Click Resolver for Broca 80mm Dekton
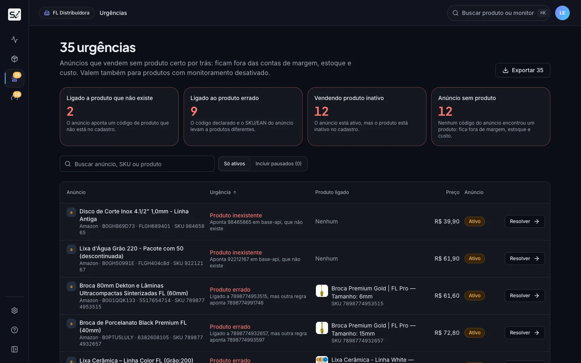The image size is (581, 363). (x=525, y=296)
